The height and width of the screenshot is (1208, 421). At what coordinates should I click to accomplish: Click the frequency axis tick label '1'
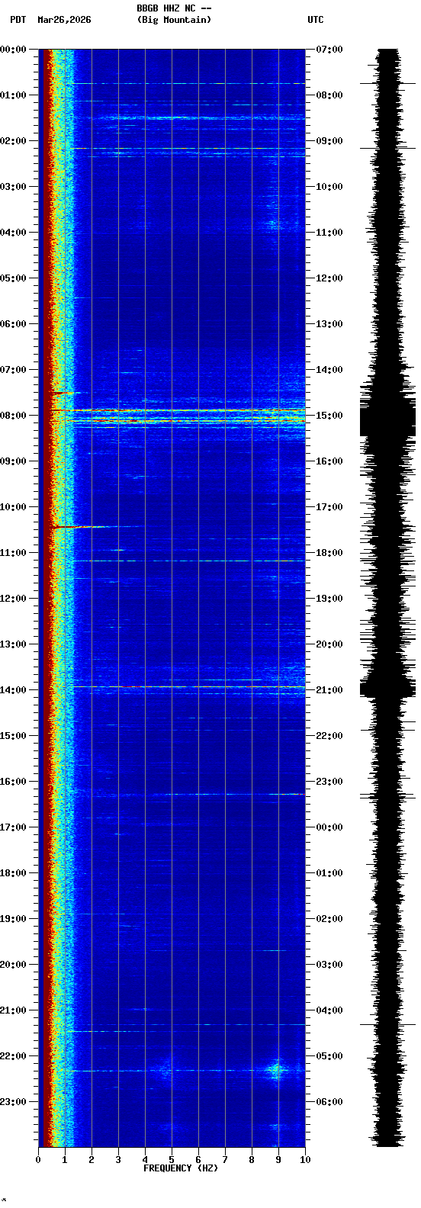point(65,1160)
